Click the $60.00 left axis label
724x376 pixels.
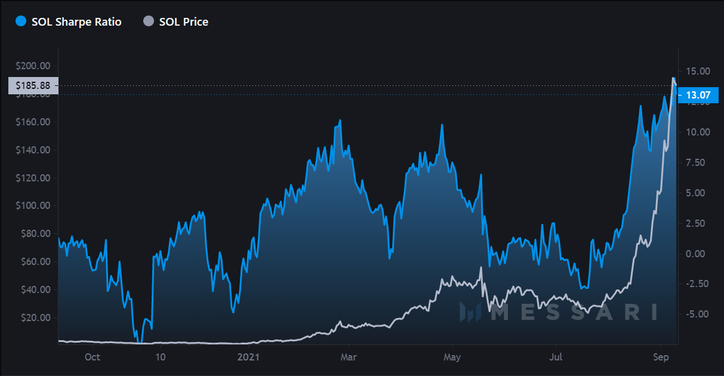[36, 261]
